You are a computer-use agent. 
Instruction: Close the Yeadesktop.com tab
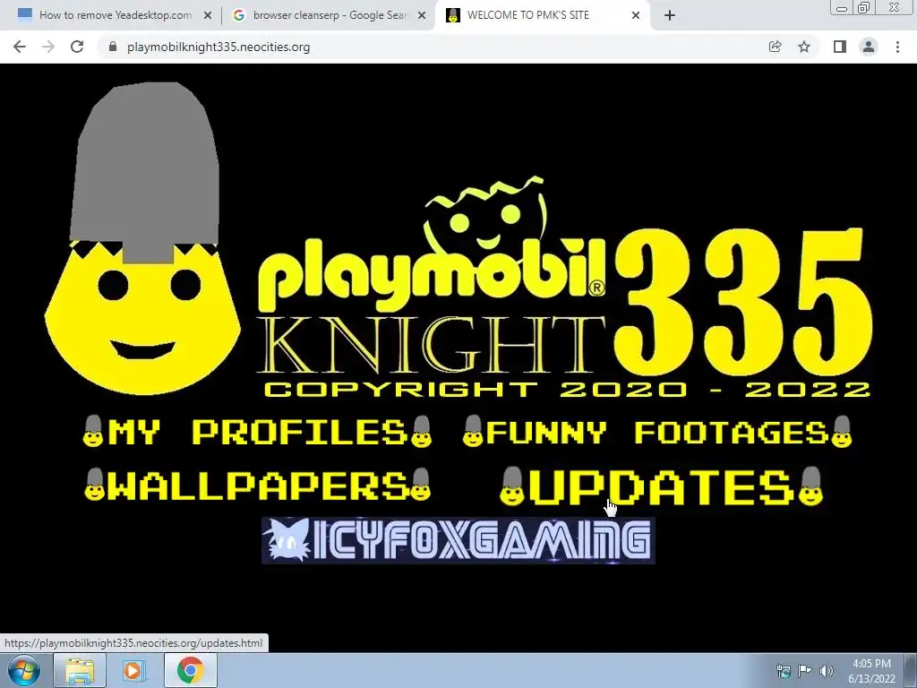point(208,16)
